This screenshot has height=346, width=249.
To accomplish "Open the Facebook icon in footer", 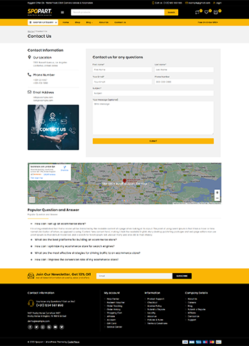I will (30, 327).
